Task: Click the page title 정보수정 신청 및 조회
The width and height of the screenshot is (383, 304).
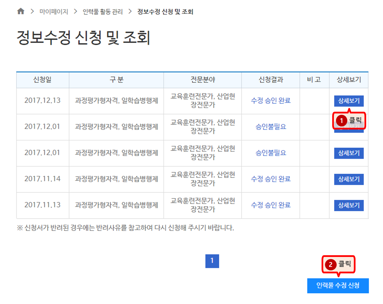Action: tap(83, 38)
